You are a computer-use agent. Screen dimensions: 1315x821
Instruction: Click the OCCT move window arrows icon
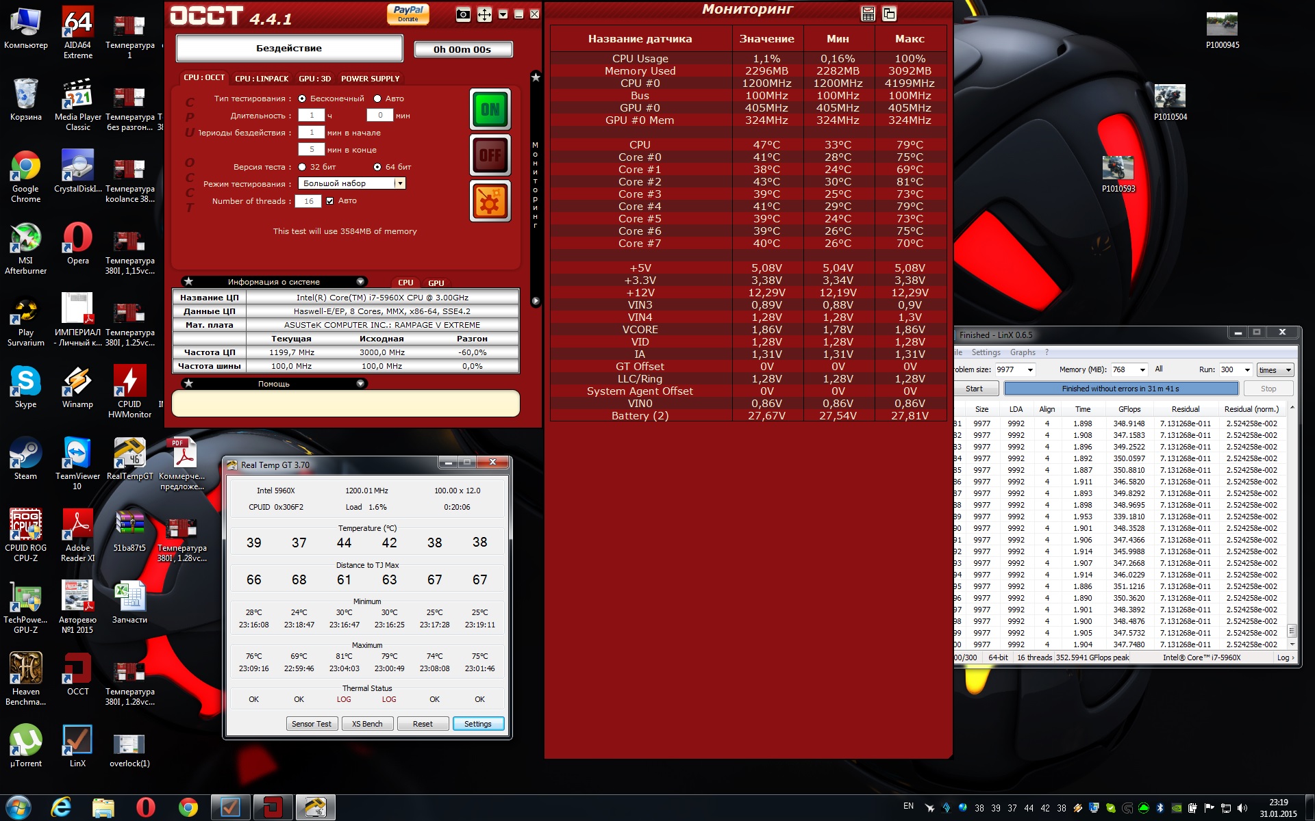[484, 15]
